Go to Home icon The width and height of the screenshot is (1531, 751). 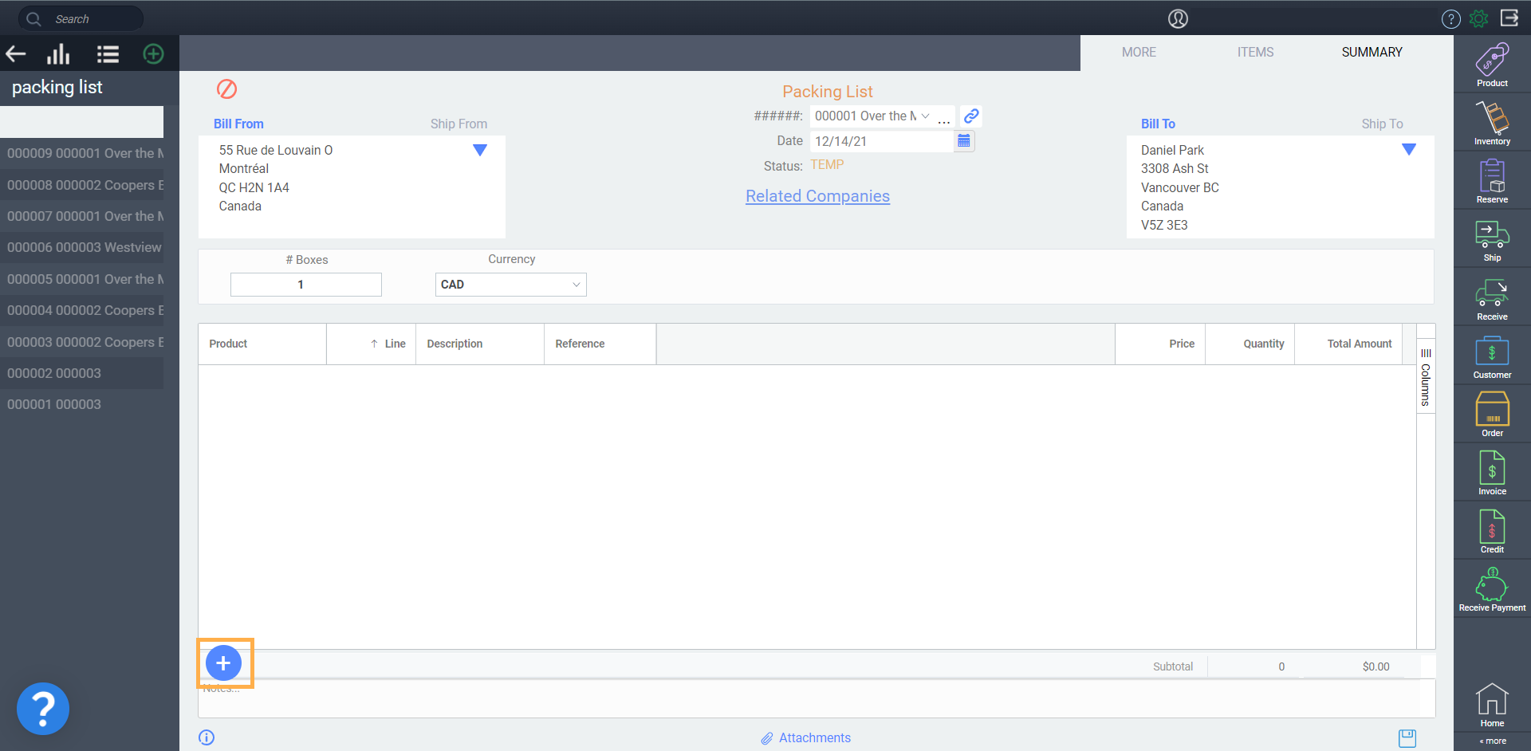click(x=1492, y=706)
